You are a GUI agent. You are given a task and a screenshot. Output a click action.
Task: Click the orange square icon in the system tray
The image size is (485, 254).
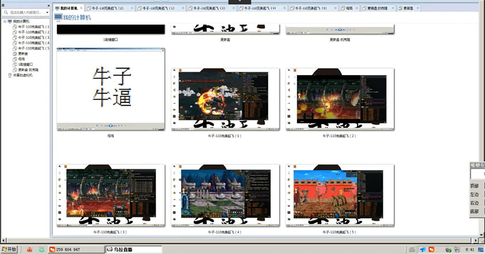431,249
